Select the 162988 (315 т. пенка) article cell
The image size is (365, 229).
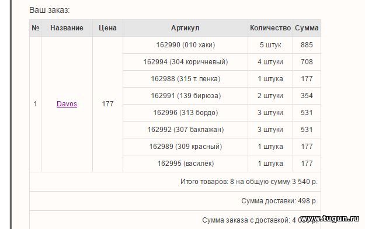pos(185,79)
